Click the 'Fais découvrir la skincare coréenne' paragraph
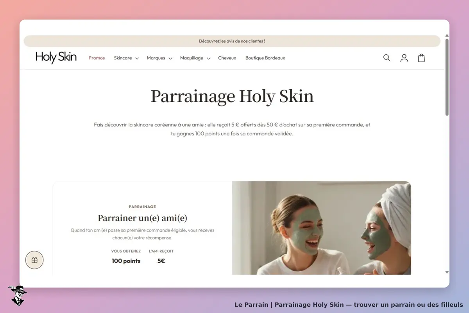Viewport: 469px width, 313px height. click(232, 129)
